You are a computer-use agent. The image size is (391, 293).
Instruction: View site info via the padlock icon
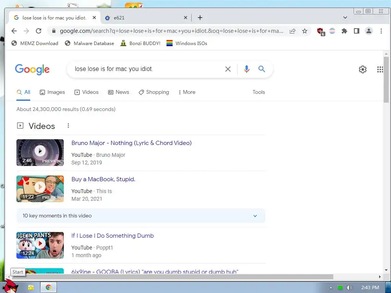(53, 31)
